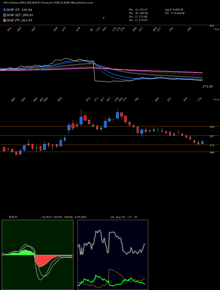Click the 205 low value label
220x290 pixels.
pyautogui.click(x=157, y=100)
